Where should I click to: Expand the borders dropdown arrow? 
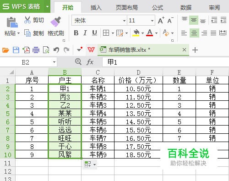(113, 33)
